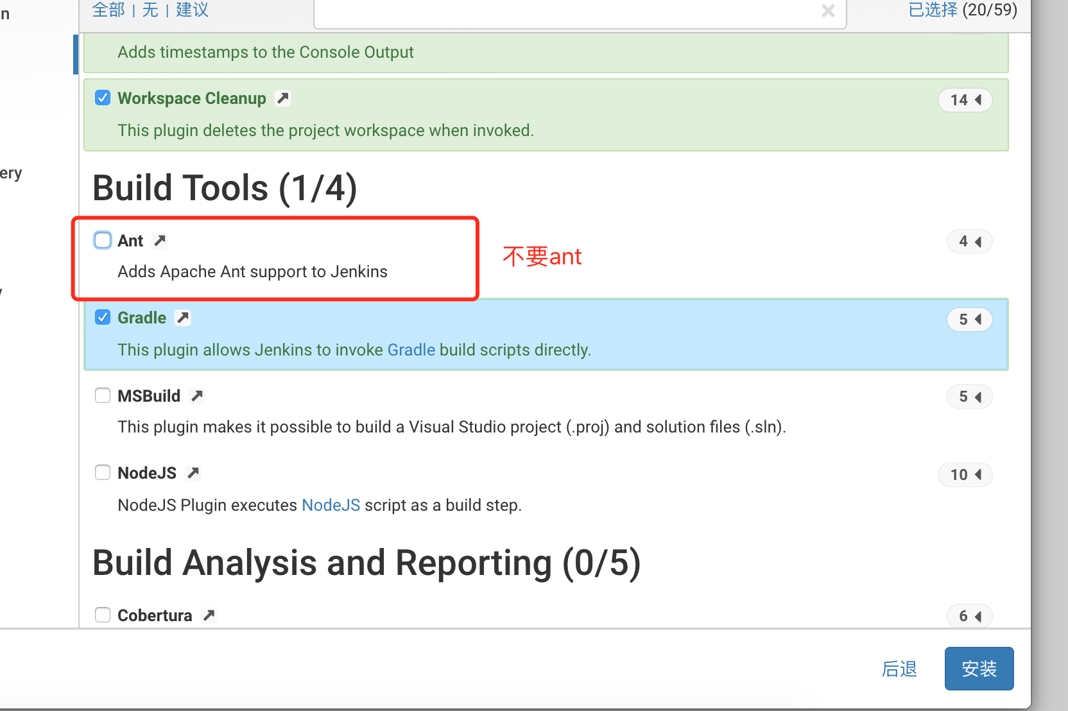Enable the NodeJS plugin checkbox
Screen dimensions: 1068x711
tap(103, 472)
